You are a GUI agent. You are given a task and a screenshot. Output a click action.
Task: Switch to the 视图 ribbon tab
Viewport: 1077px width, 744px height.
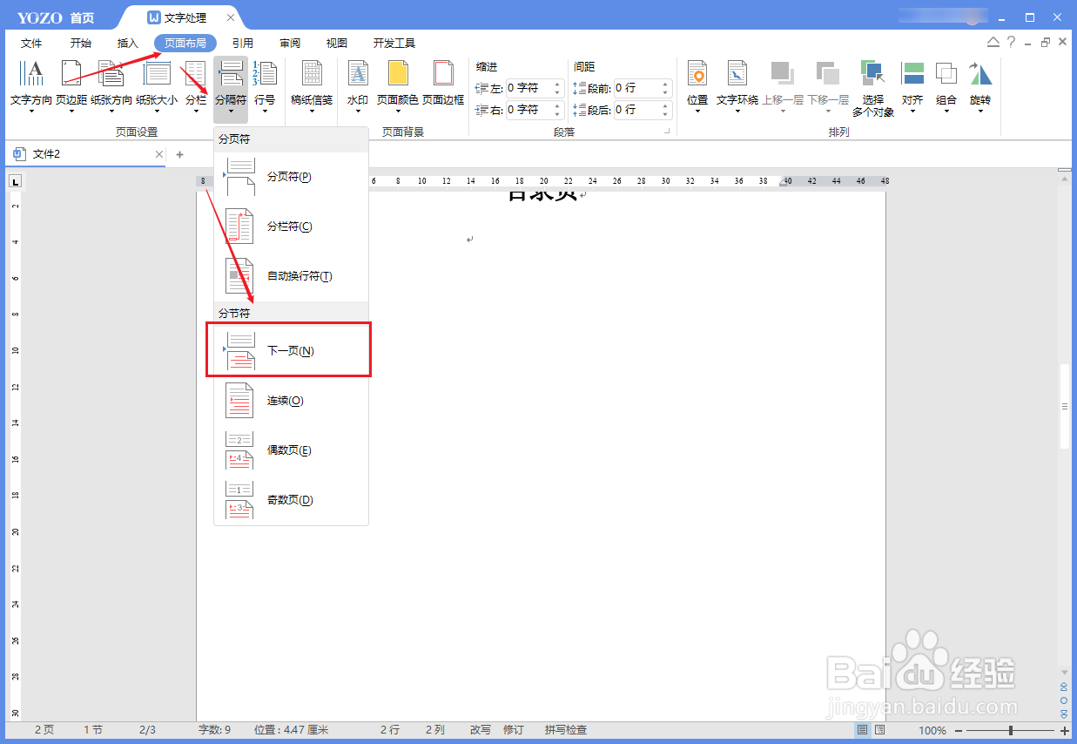tap(337, 43)
